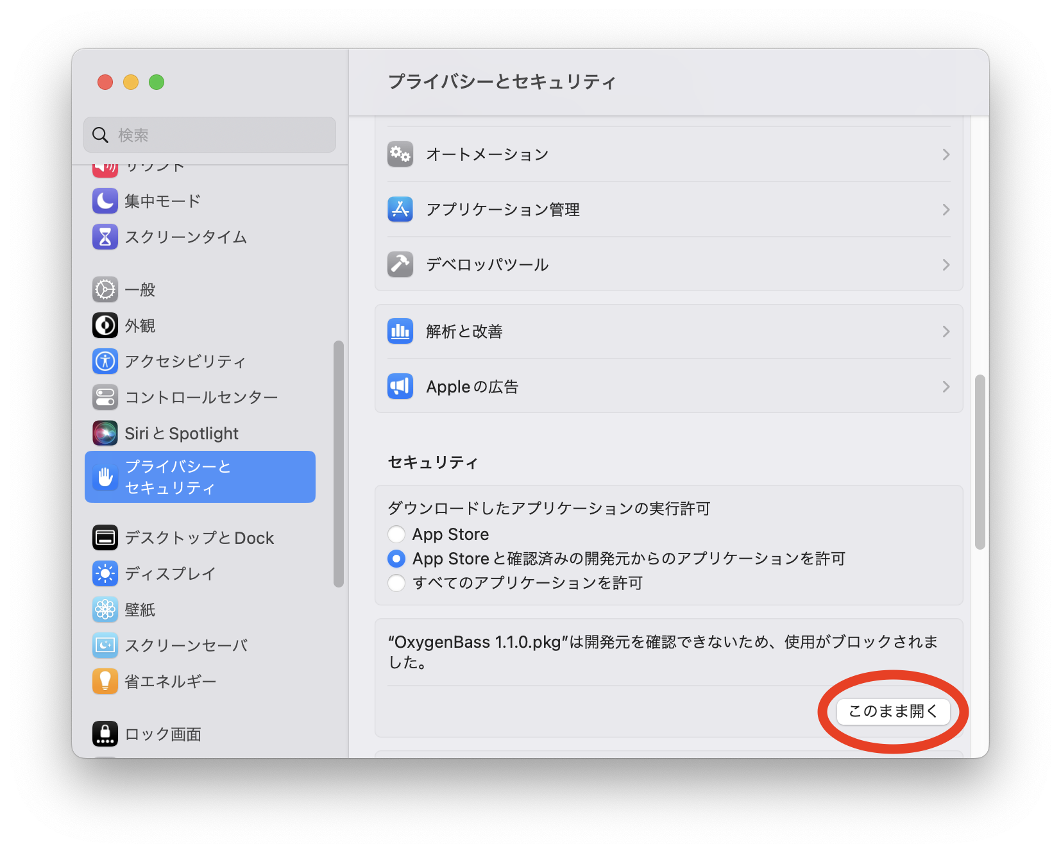This screenshot has height=853, width=1061.
Task: Select コントロールセンター in the sidebar
Action: (x=200, y=397)
